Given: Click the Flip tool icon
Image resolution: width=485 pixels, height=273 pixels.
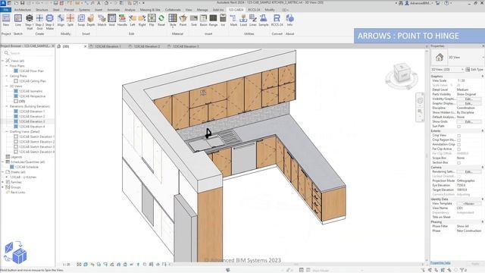Looking at the screenshot, I should tap(152, 20).
